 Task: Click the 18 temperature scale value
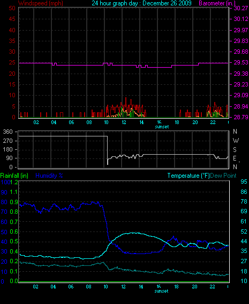[x=244, y=271]
